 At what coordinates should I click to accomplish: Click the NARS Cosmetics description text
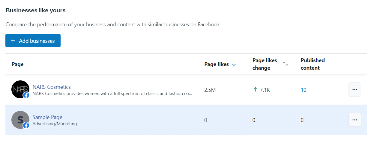pos(112,94)
